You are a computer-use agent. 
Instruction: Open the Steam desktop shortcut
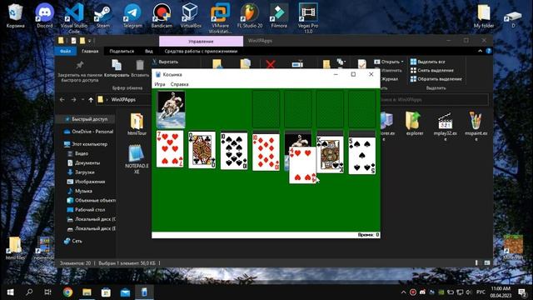(x=103, y=15)
